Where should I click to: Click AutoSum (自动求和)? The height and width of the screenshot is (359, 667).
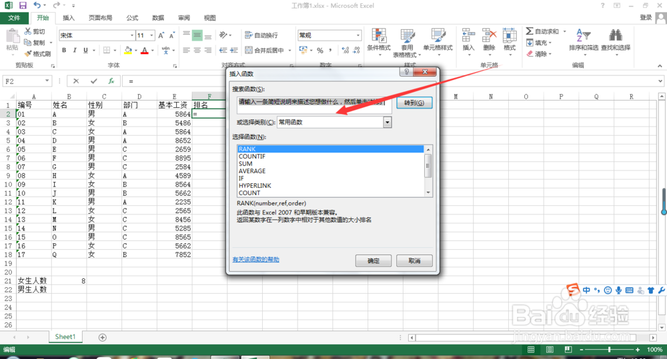pos(542,31)
